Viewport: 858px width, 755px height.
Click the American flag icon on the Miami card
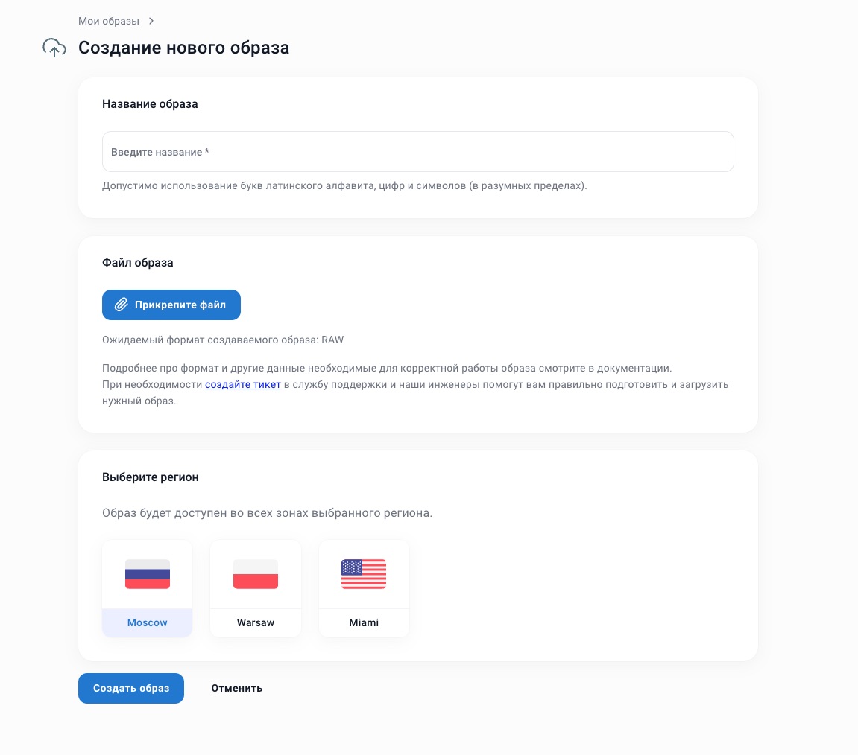pos(364,574)
